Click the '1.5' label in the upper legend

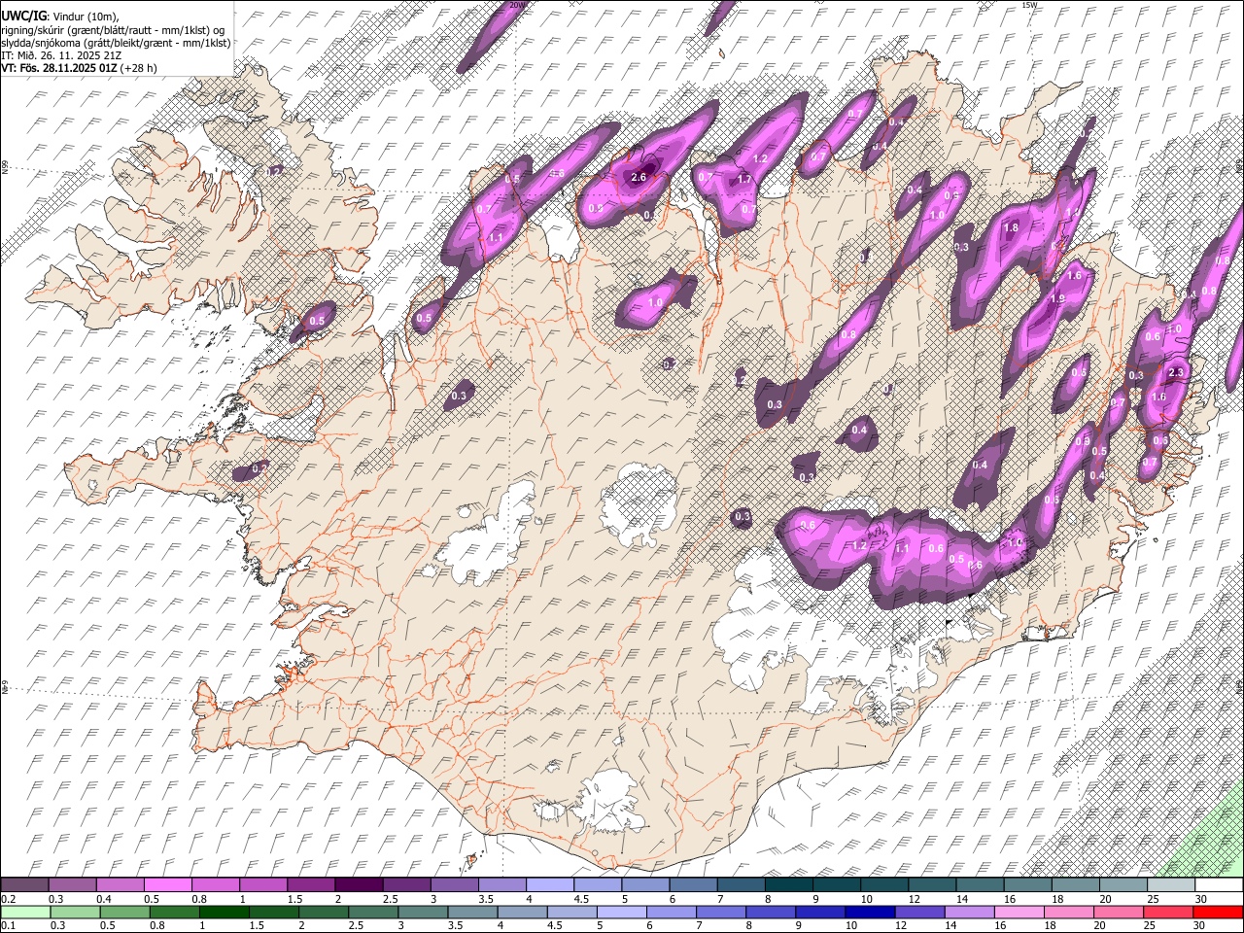(x=294, y=899)
